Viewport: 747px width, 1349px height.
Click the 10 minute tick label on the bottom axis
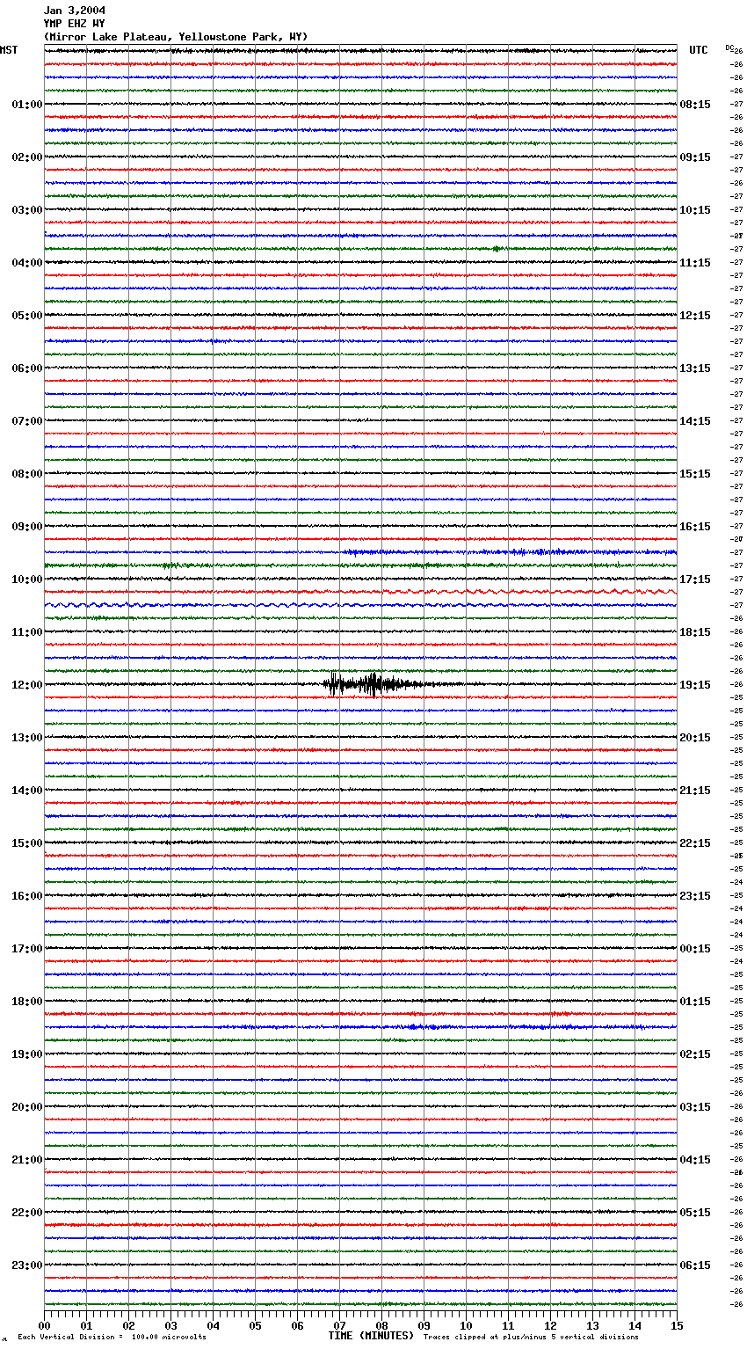click(466, 1326)
